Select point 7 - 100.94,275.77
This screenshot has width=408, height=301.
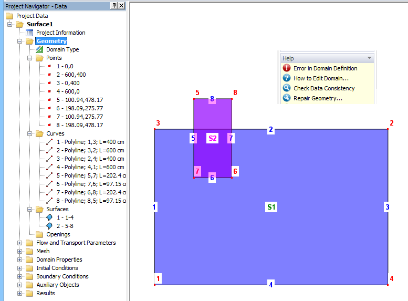coord(80,117)
